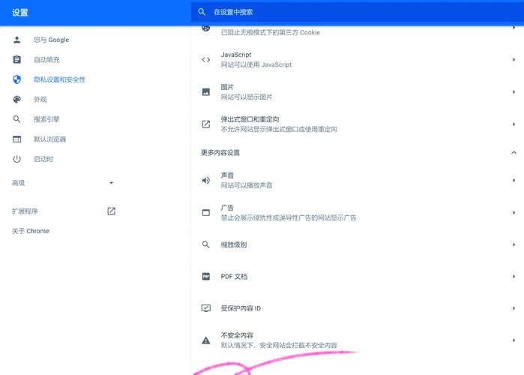The image size is (524, 375).
Task: Click the popup icon for 弹出式窗口和重定向
Action: [x=206, y=124]
